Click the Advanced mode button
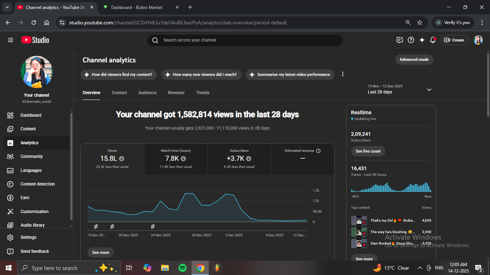 coord(414,59)
